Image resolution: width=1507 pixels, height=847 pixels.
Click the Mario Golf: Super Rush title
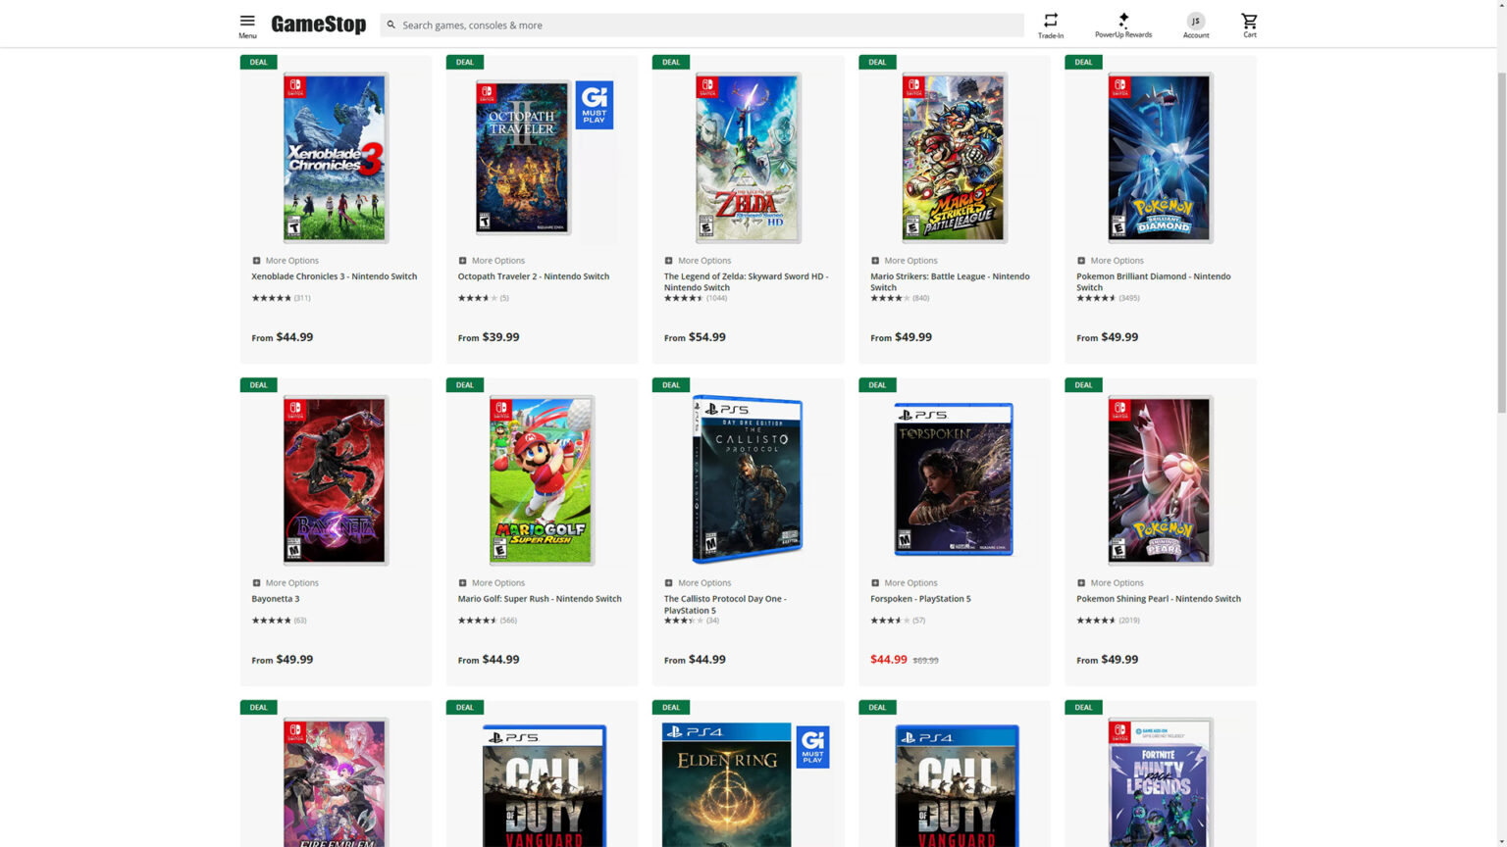pyautogui.click(x=539, y=599)
